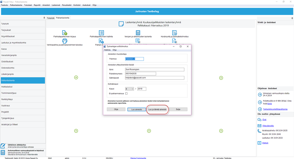
Task: Switch to the Työpöytä tab
Action: coord(51,18)
